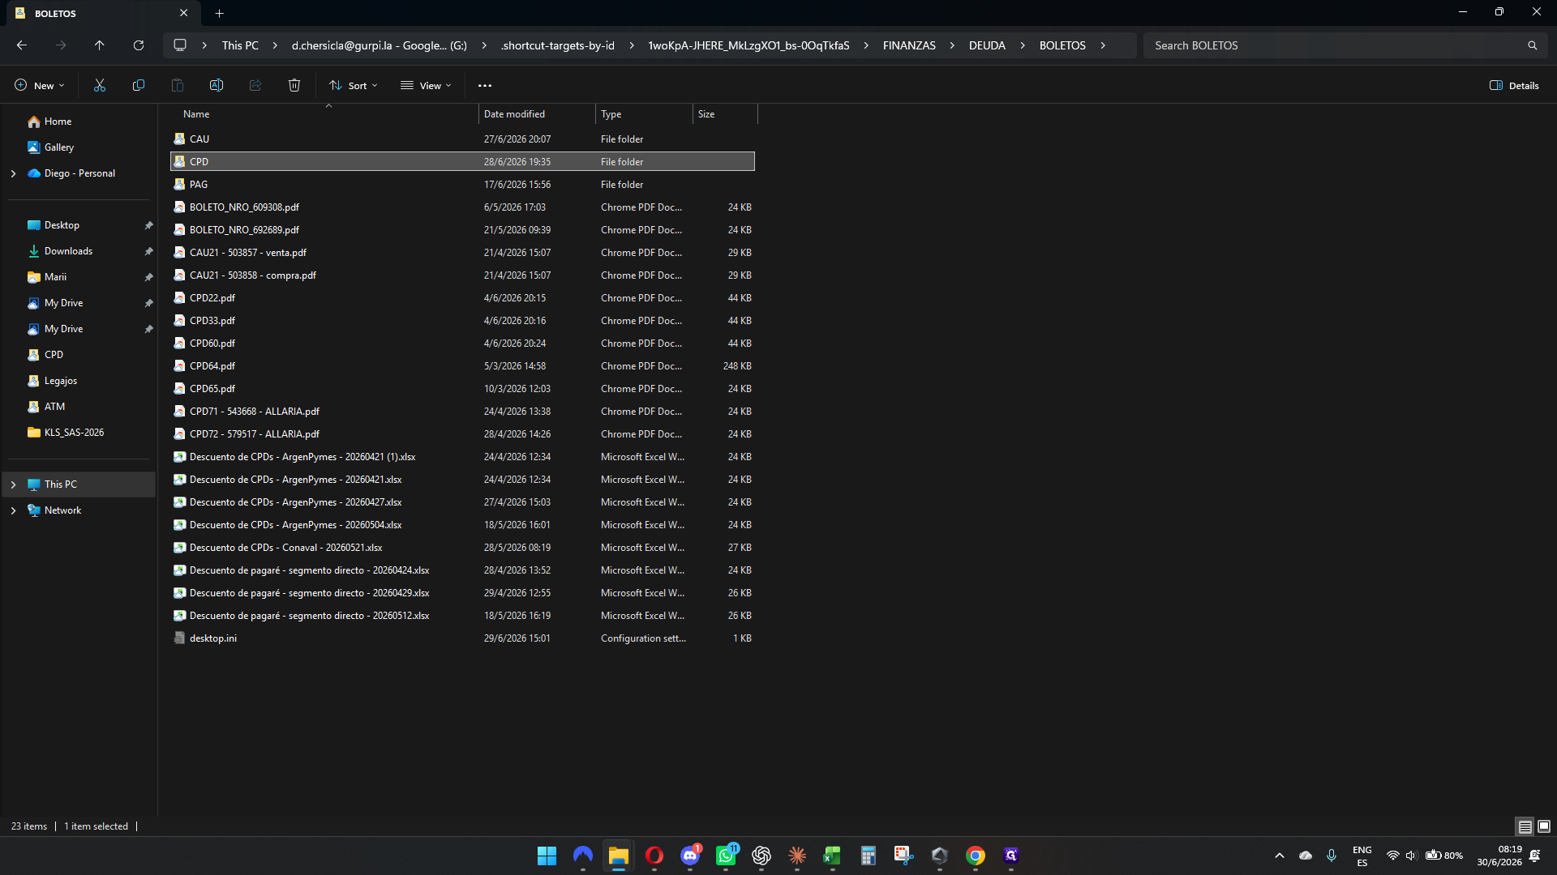Expand the This PC tree node
1557x875 pixels.
13,484
